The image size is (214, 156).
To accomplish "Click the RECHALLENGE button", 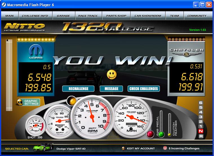I will click(78, 89).
